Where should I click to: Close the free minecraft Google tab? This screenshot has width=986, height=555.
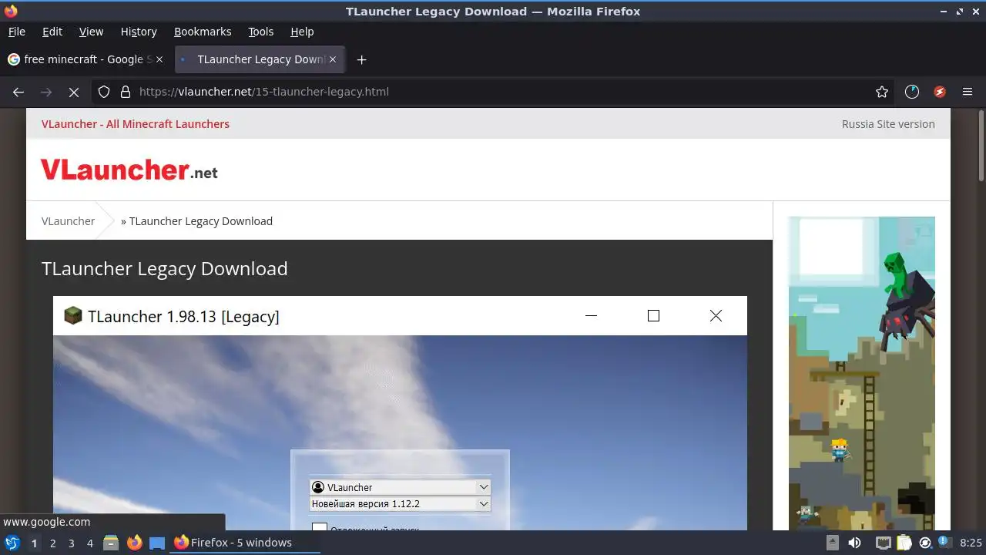coord(159,59)
